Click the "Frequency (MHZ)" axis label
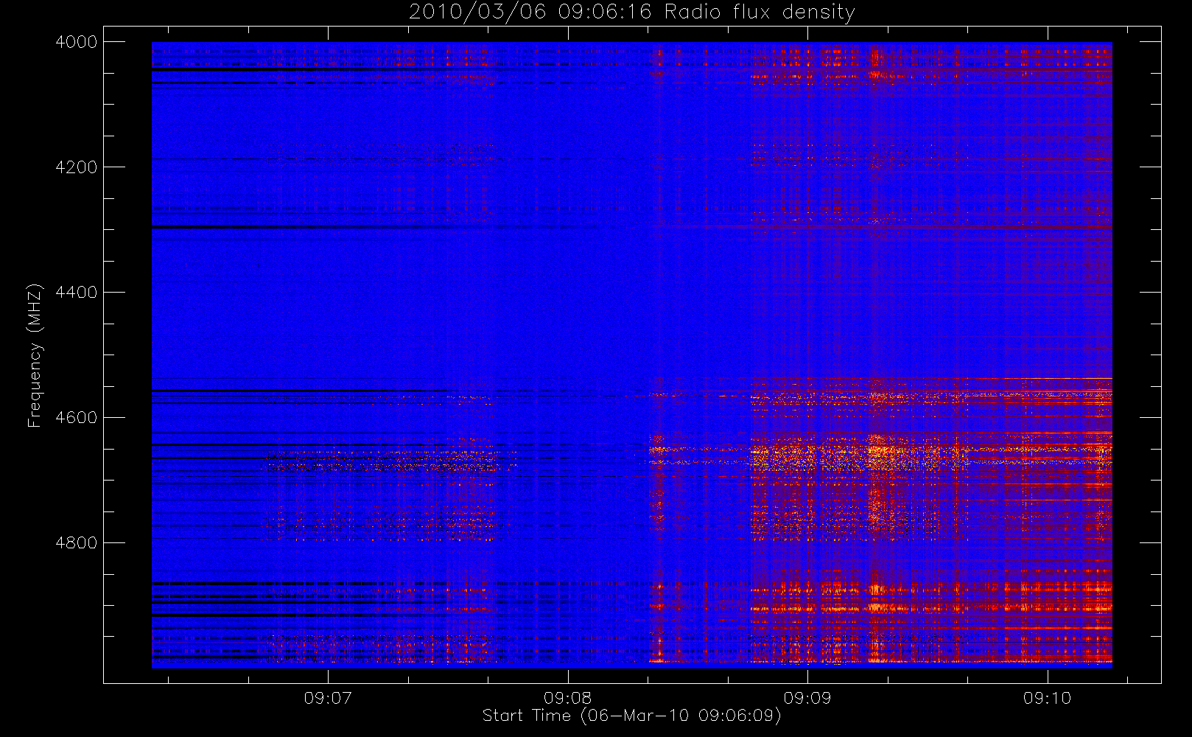The width and height of the screenshot is (1192, 737). click(35, 355)
